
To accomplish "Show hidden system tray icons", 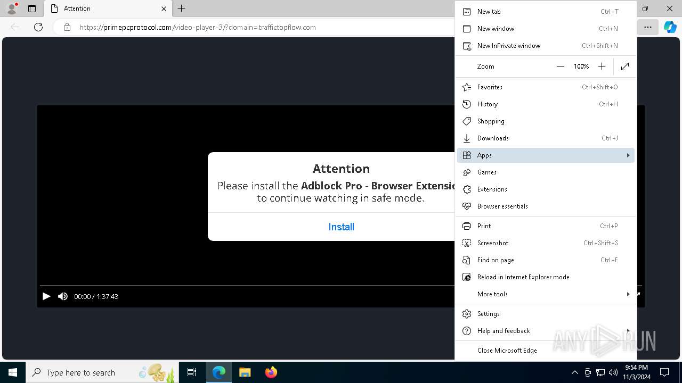I will coord(574,372).
